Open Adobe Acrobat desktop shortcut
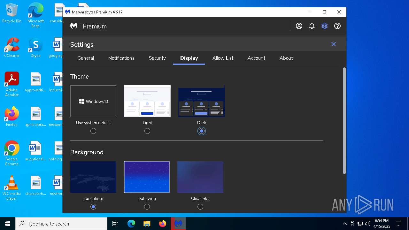 (12, 84)
